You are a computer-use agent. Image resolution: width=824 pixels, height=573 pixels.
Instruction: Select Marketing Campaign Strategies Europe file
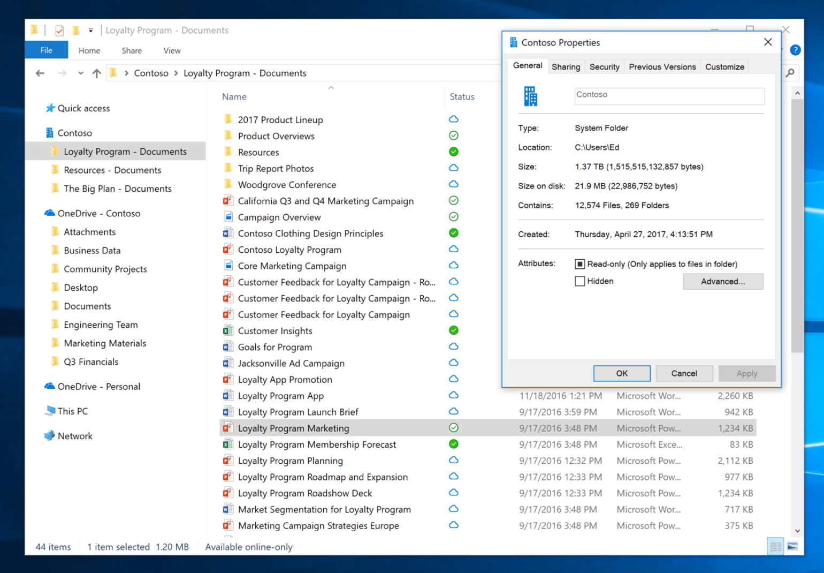point(318,525)
